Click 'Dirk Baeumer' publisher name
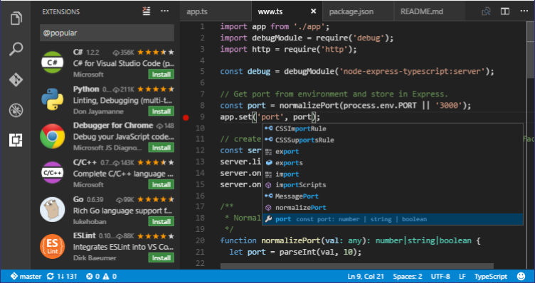 95,258
